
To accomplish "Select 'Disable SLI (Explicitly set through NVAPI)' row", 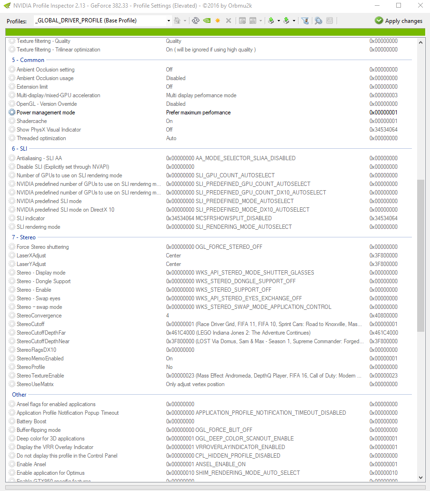I will pos(211,167).
